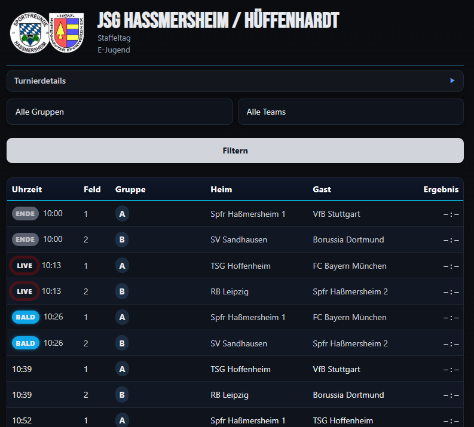Click the Gast column header
The width and height of the screenshot is (474, 427).
pyautogui.click(x=322, y=189)
